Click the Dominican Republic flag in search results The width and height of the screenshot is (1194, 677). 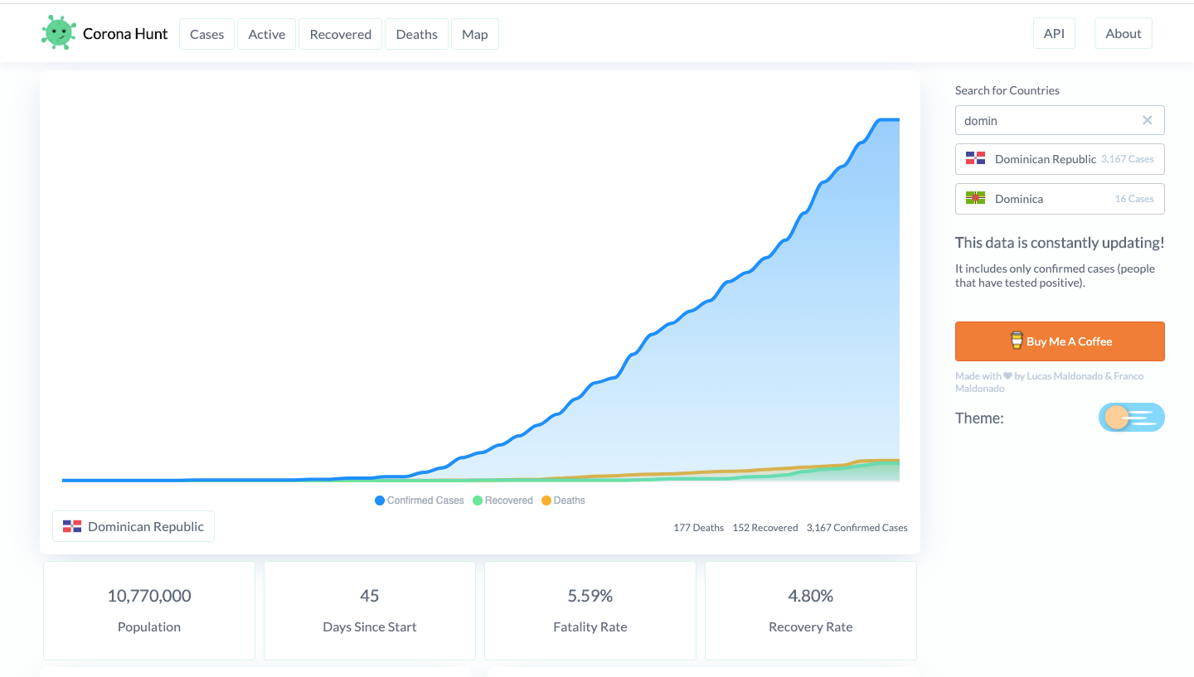(x=975, y=159)
